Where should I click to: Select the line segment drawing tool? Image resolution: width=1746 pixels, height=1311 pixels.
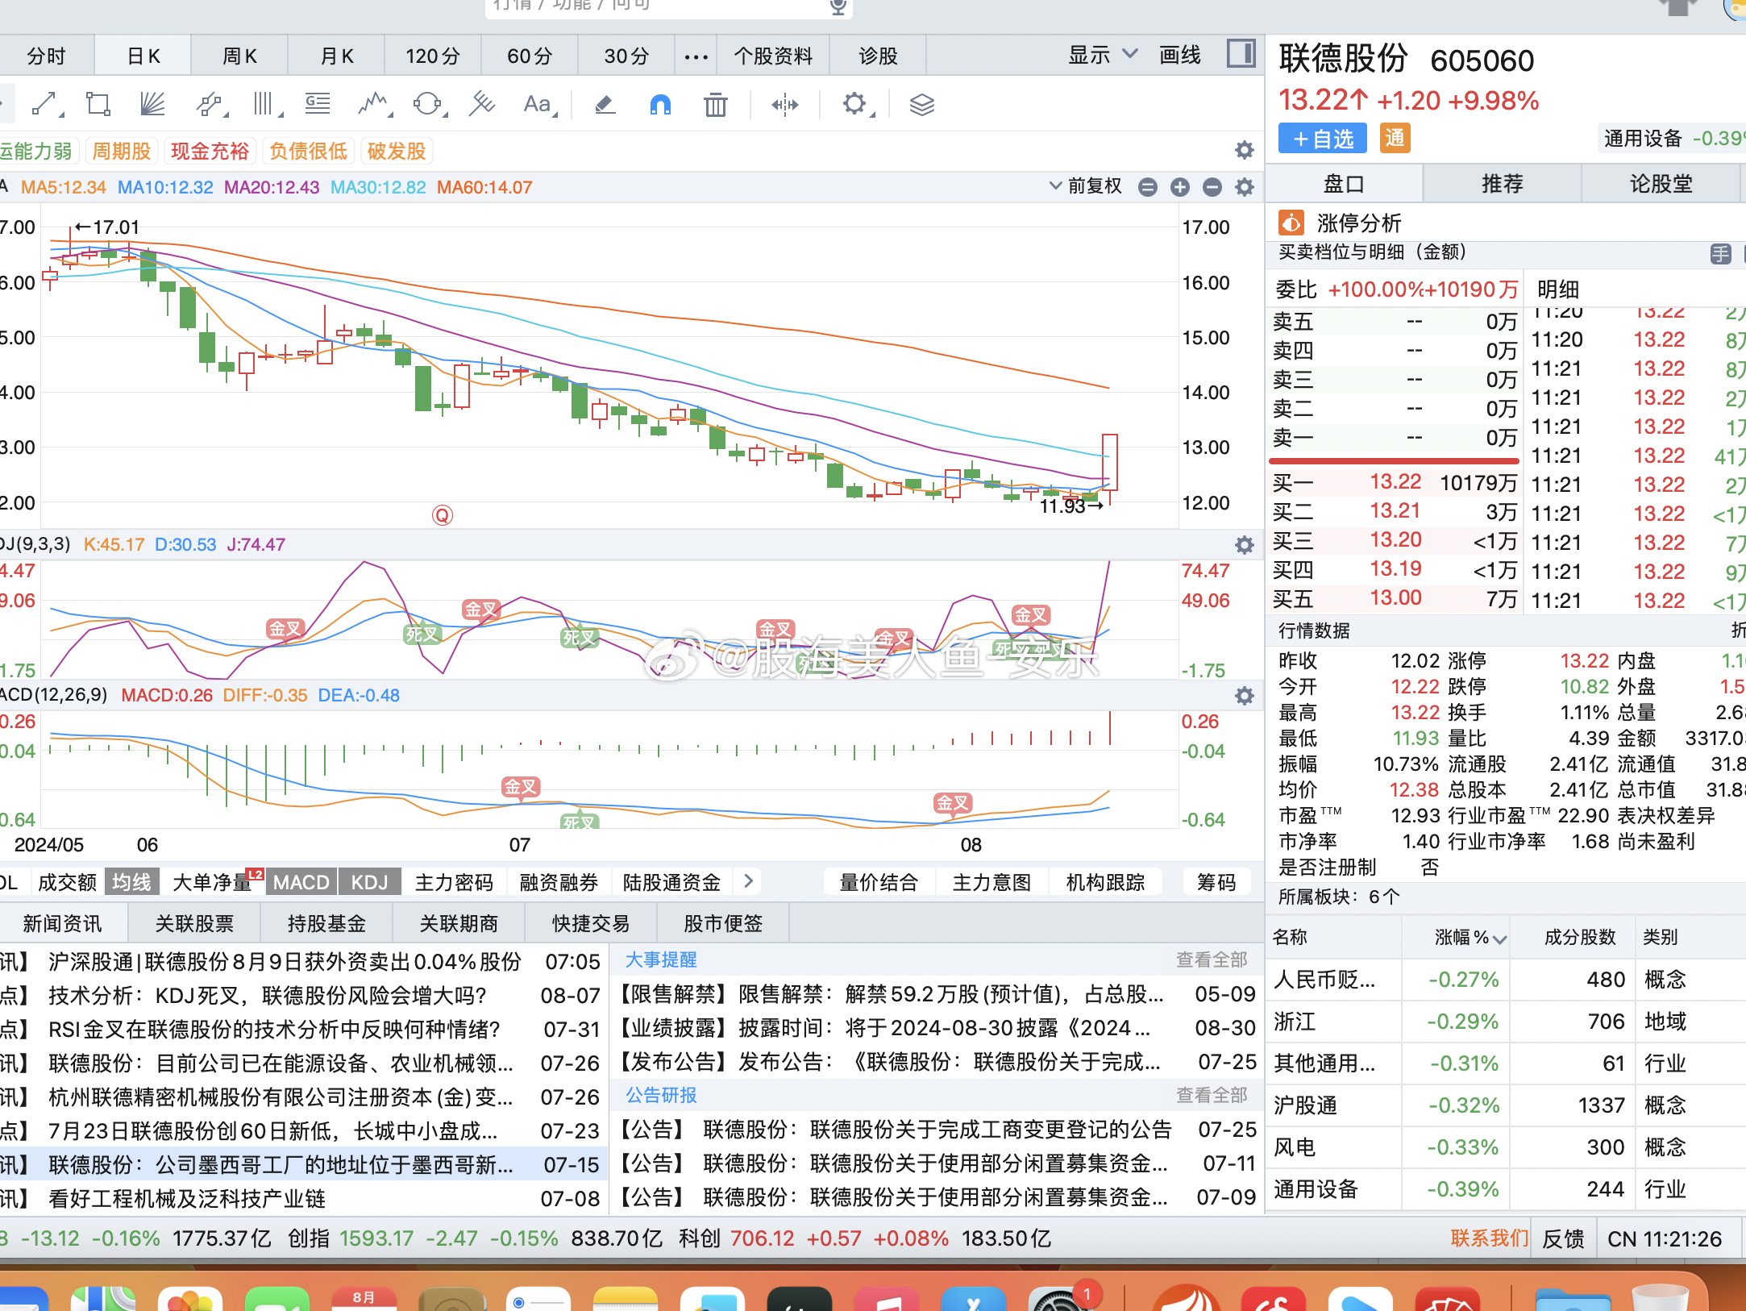pos(46,104)
